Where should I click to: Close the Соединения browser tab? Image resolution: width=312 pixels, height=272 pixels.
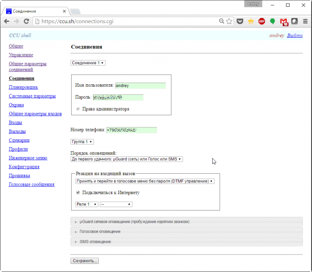(64, 11)
